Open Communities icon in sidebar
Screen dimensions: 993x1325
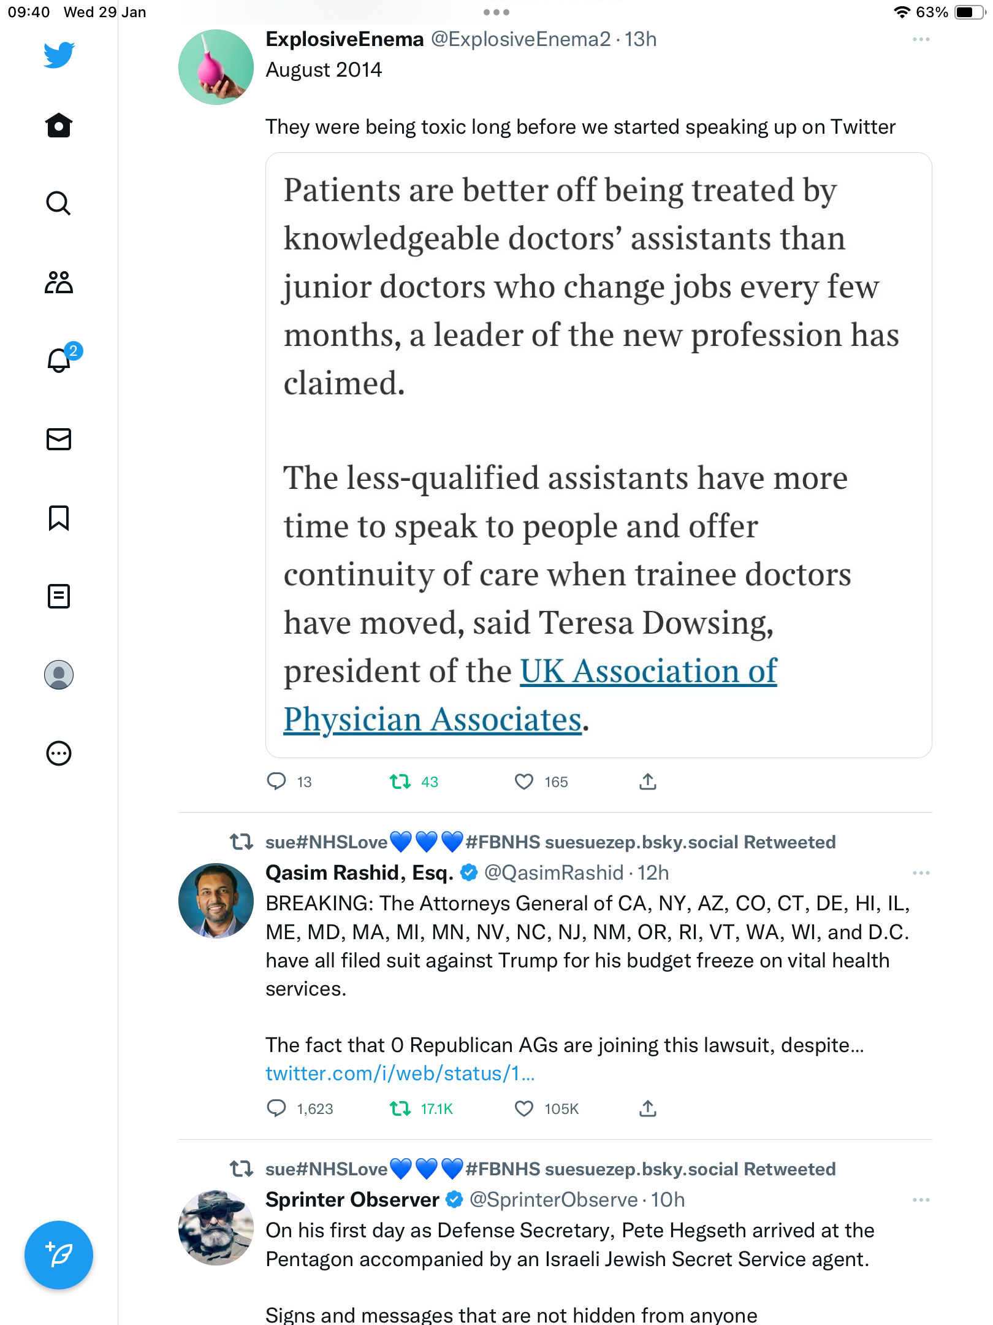pyautogui.click(x=59, y=282)
